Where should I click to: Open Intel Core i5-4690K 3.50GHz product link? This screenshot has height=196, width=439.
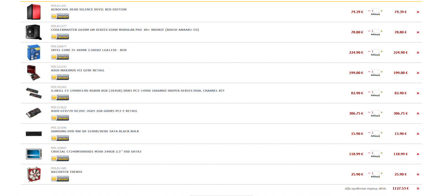[x=89, y=50]
